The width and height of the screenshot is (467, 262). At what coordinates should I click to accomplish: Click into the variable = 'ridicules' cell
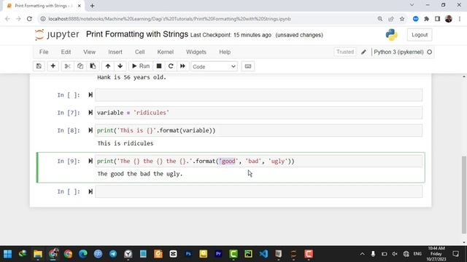pyautogui.click(x=258, y=113)
